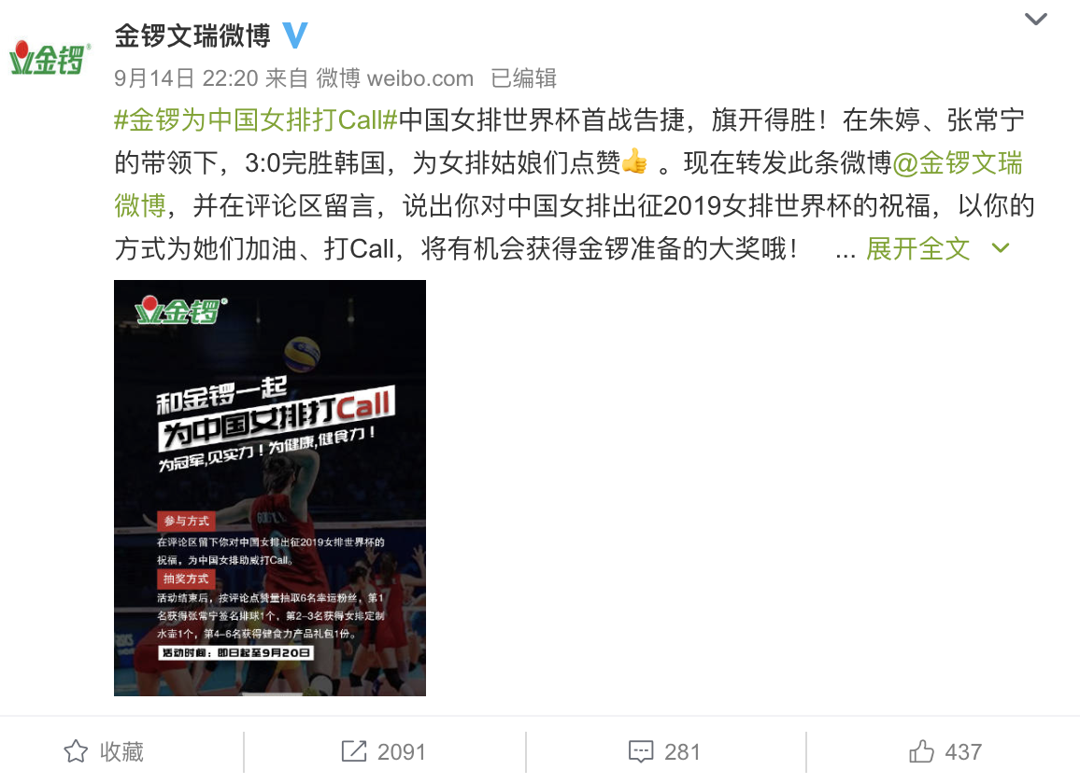Click the blue verified V badge

pos(295,35)
